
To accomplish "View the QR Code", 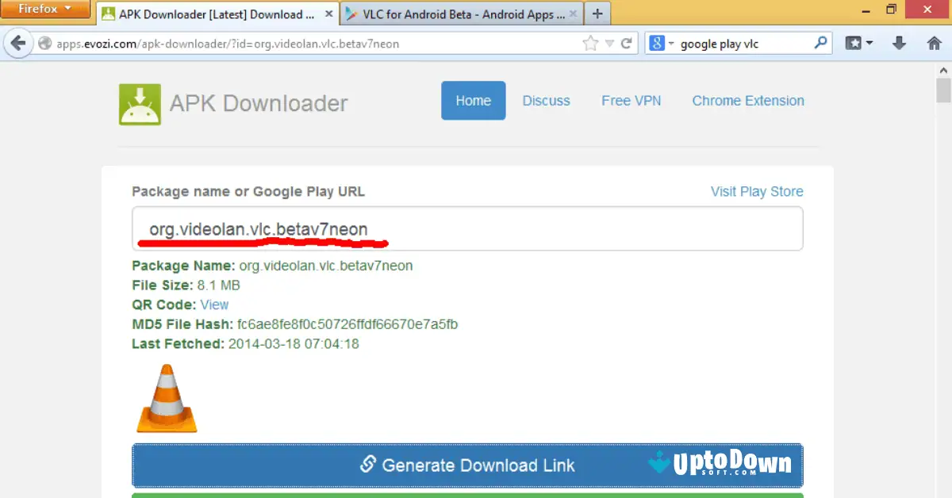I will (214, 305).
